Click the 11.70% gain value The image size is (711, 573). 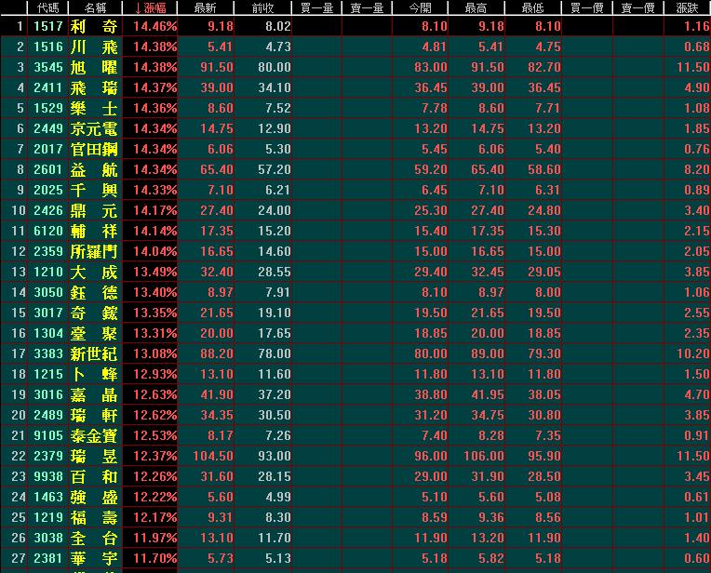[154, 558]
